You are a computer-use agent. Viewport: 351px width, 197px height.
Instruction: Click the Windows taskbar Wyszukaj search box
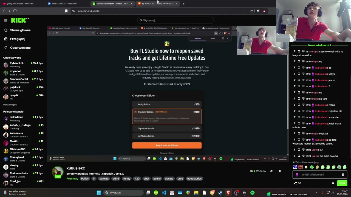click(123, 193)
